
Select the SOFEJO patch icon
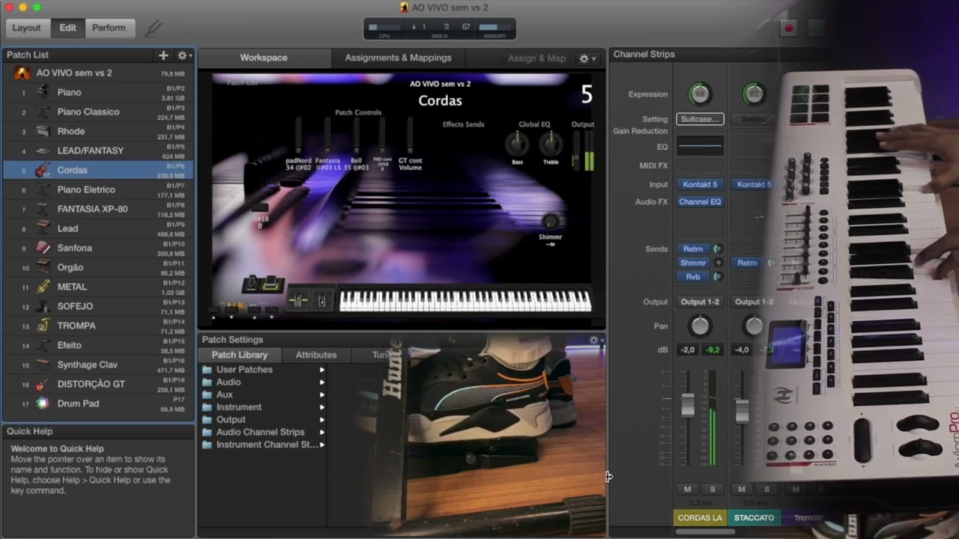(43, 306)
